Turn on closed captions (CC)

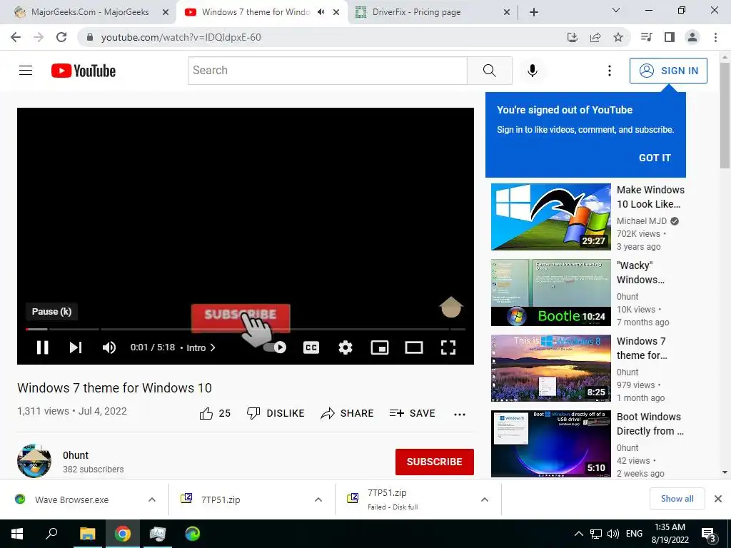(x=311, y=347)
